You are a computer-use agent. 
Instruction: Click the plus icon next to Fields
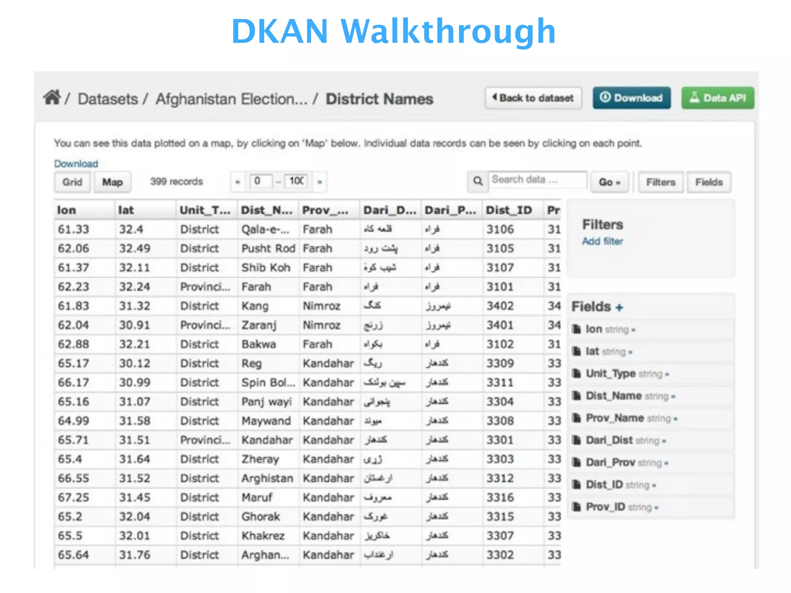pyautogui.click(x=620, y=307)
